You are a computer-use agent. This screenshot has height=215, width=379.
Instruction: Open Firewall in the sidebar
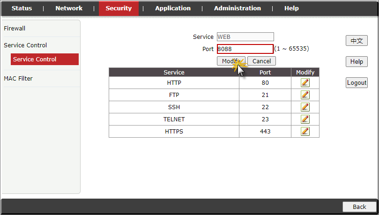click(x=15, y=29)
